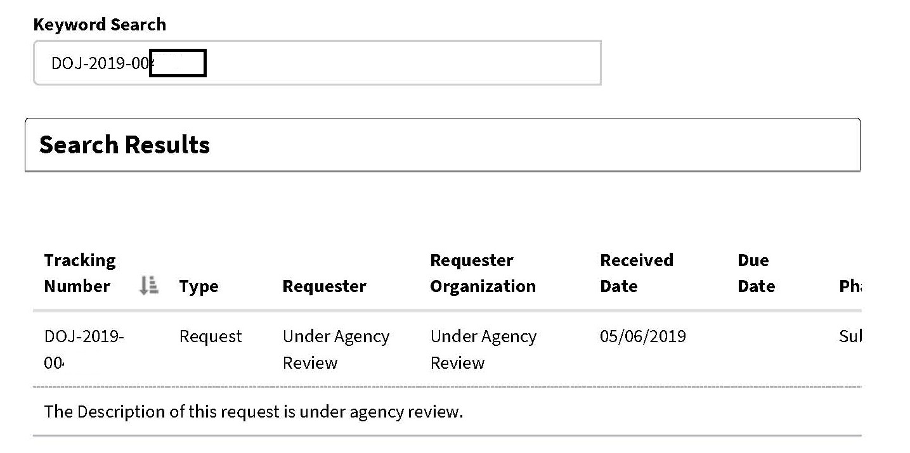Select Under Agency Review in Requester column
Screen dimensions: 910x453
pos(335,349)
